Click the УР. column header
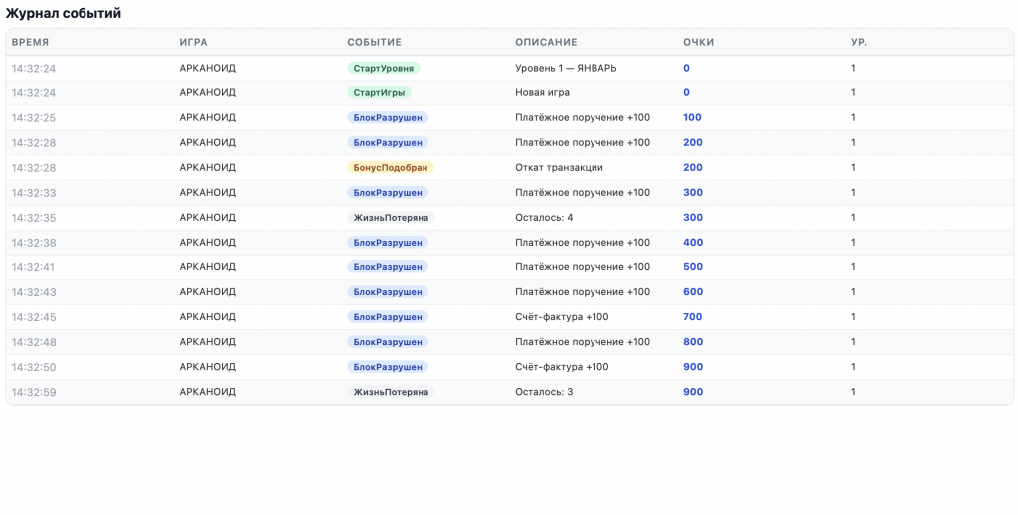This screenshot has height=515, width=1018. 859,42
